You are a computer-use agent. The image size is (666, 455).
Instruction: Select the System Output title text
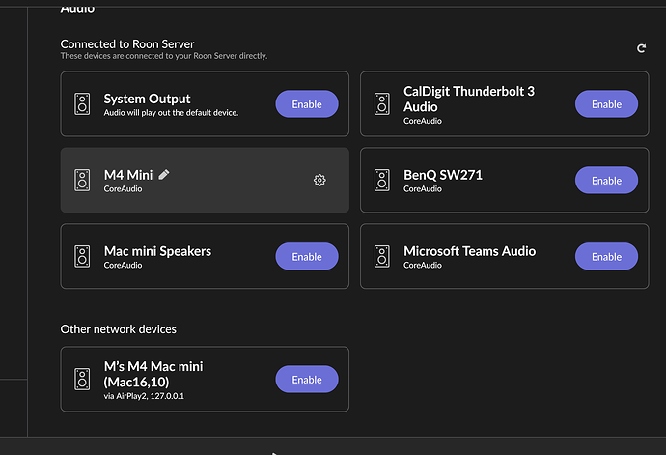(x=147, y=99)
